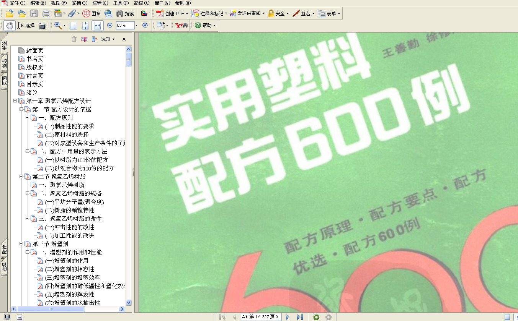Open the zoom percentage dropdown arrow
The height and width of the screenshot is (321, 518).
point(136,26)
